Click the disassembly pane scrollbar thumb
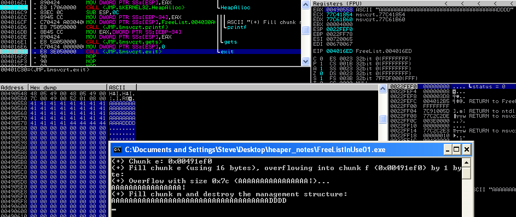 click(306, 30)
